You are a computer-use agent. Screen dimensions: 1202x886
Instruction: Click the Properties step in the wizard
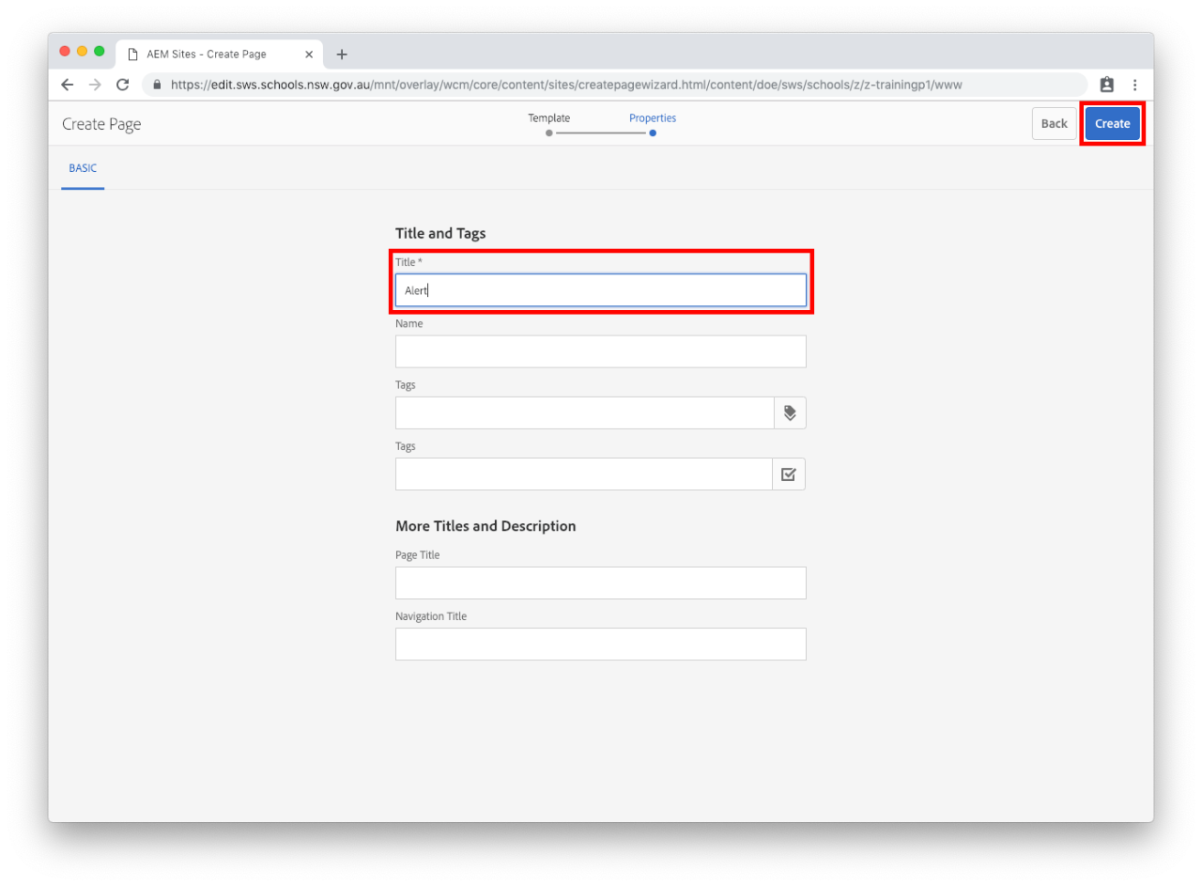pos(653,123)
